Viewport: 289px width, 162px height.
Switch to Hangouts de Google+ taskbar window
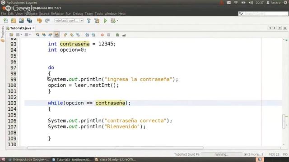(29, 159)
